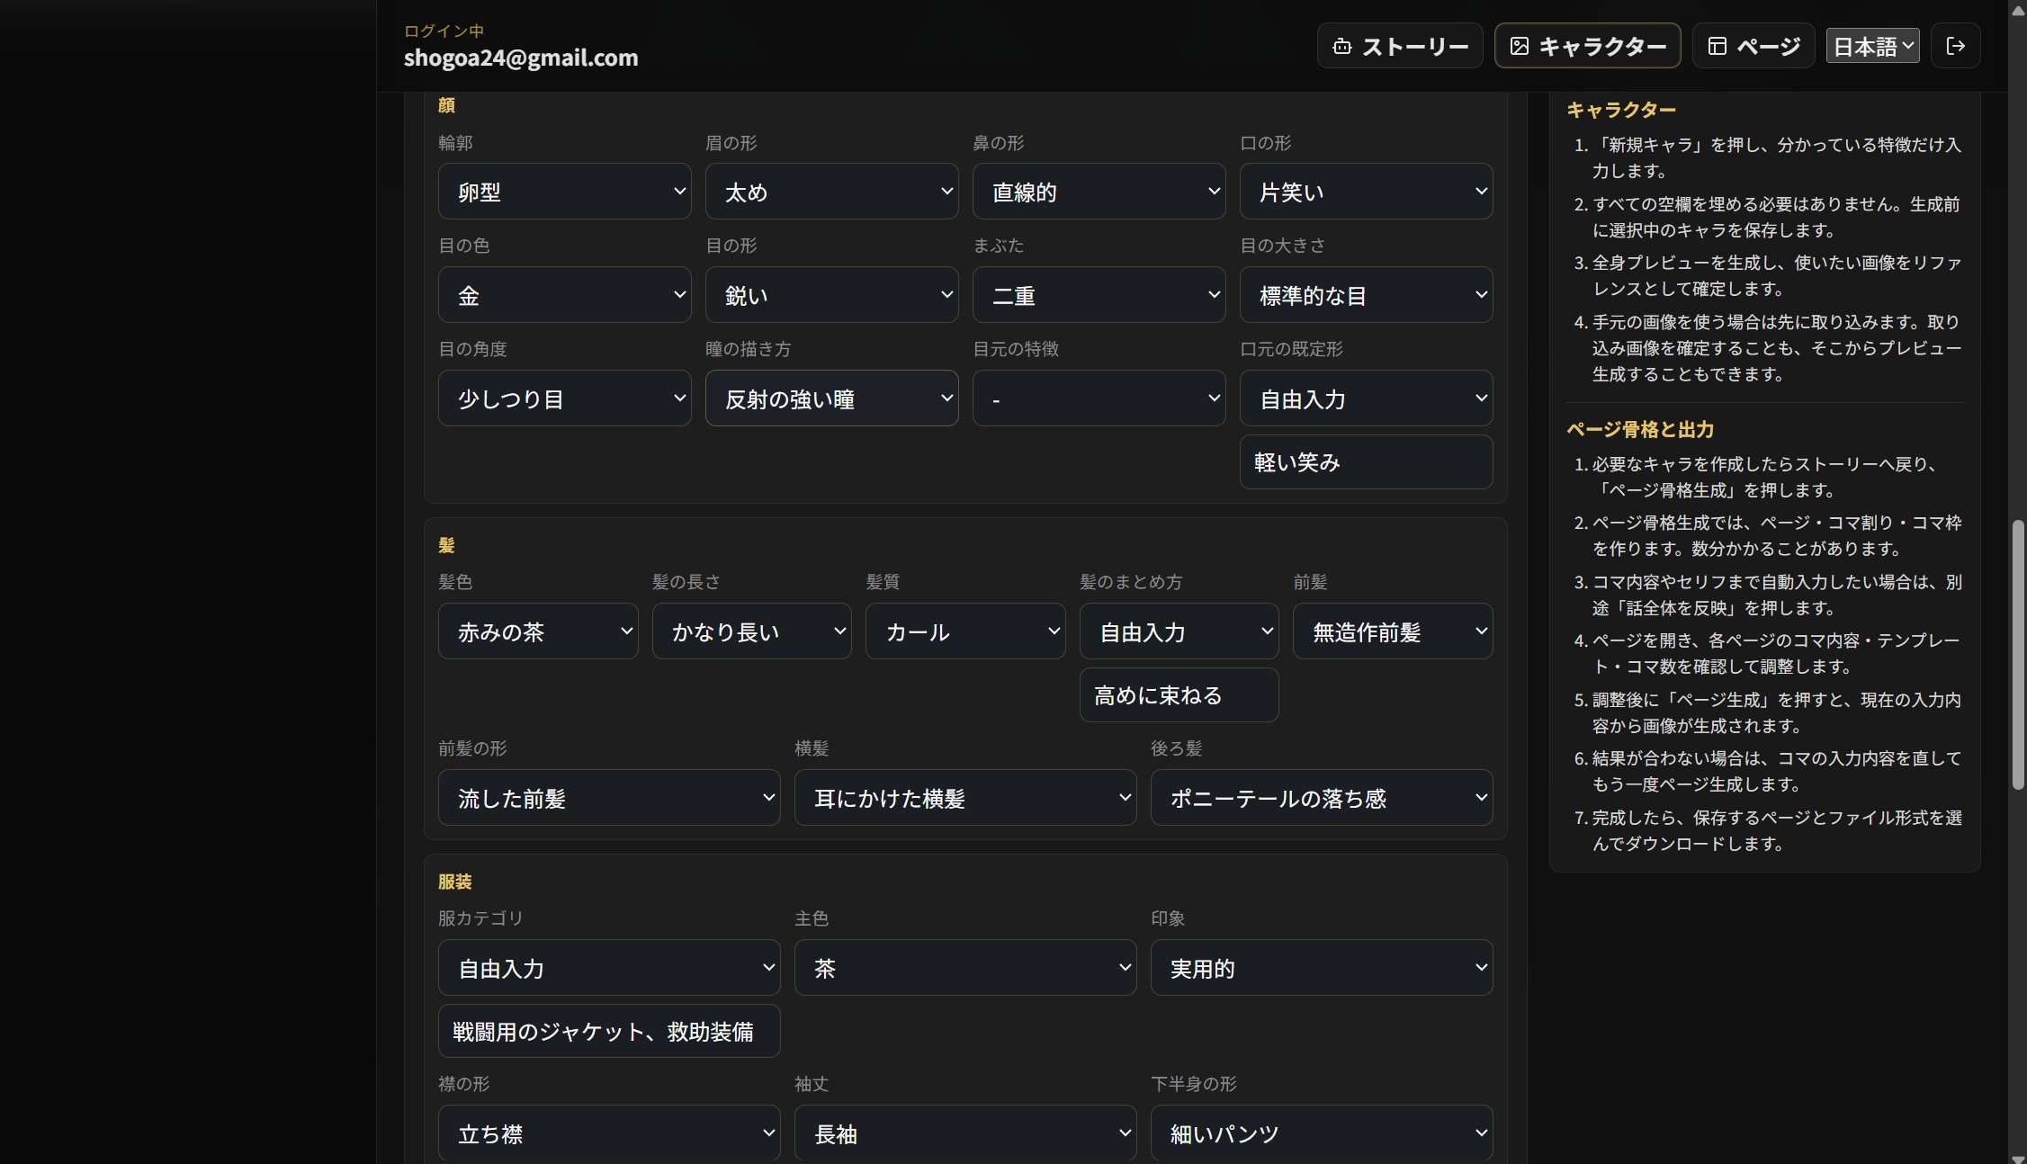Click the logout arrow icon
This screenshot has height=1164, width=2027.
[1955, 46]
